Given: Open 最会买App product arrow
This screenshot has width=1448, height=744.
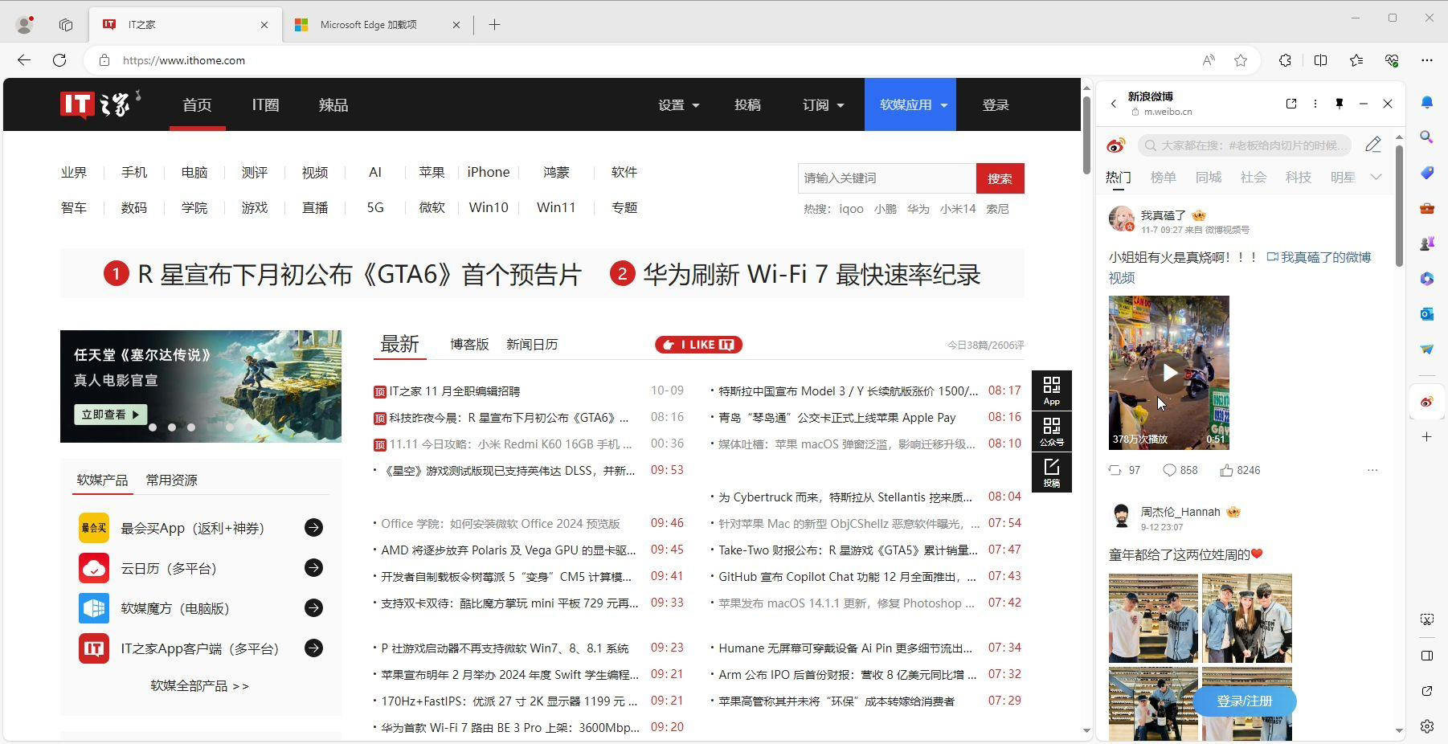Looking at the screenshot, I should [313, 527].
